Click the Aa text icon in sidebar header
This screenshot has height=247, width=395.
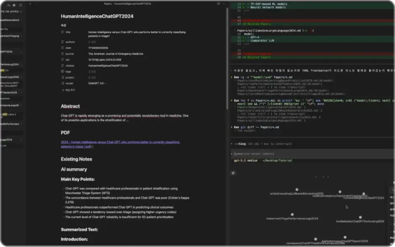8,5
